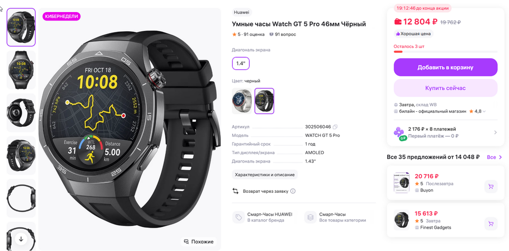The height and width of the screenshot is (251, 509).
Task: Click Добавить в корзину button
Action: coord(445,68)
